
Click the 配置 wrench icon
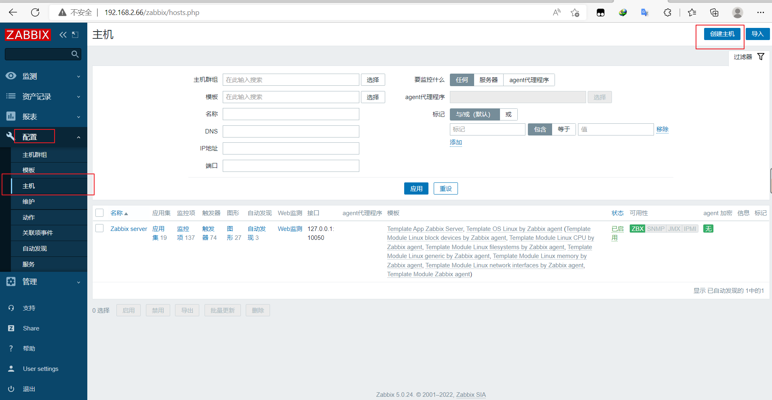click(x=11, y=136)
